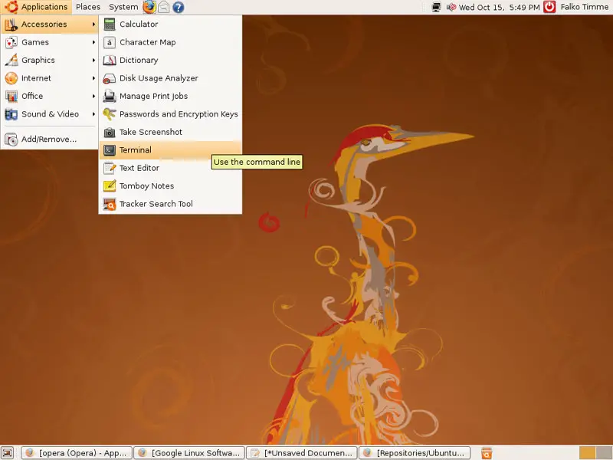Open Tracker Search Tool from the submenu
The width and height of the screenshot is (613, 460).
(170, 204)
